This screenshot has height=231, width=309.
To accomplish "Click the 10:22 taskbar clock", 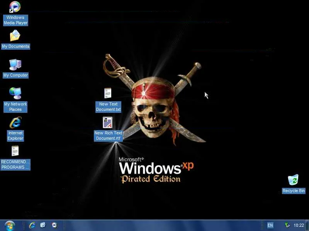I will point(299,225).
